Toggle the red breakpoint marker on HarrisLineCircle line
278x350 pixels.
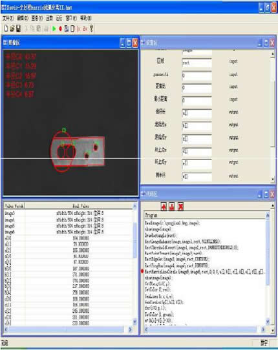(142, 271)
